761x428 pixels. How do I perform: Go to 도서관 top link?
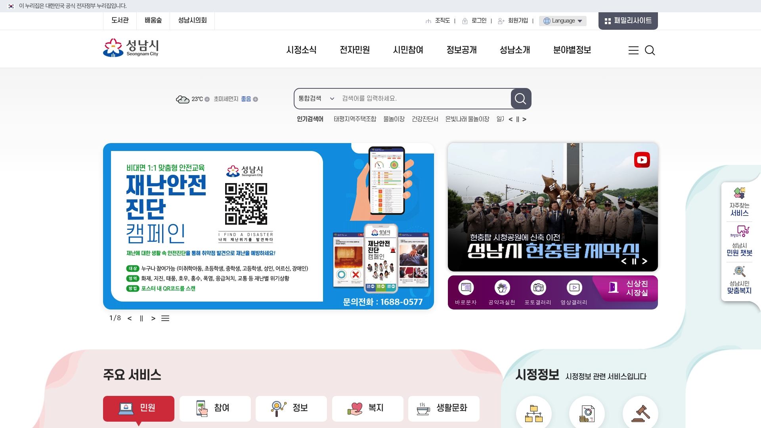pos(120,21)
